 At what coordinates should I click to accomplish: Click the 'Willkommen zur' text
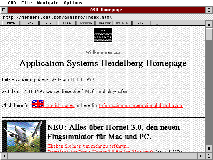pos(103,52)
